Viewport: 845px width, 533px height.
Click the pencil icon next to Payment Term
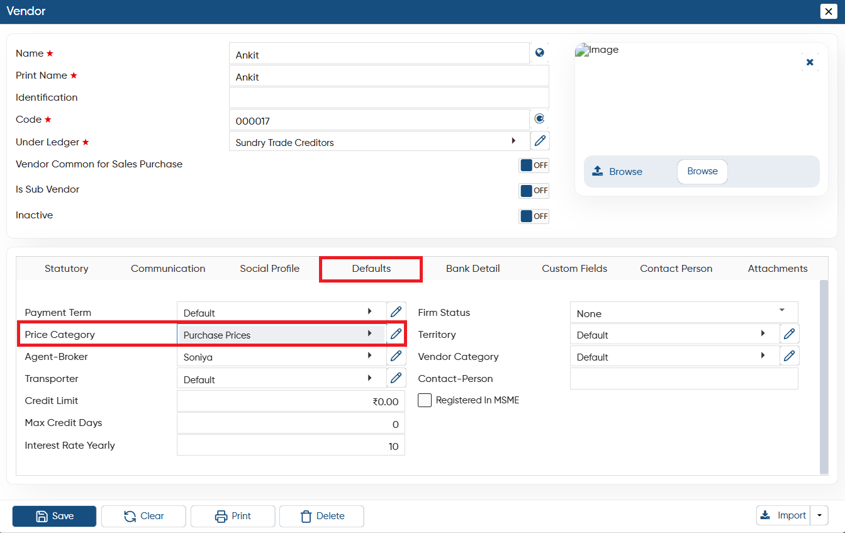coord(396,312)
